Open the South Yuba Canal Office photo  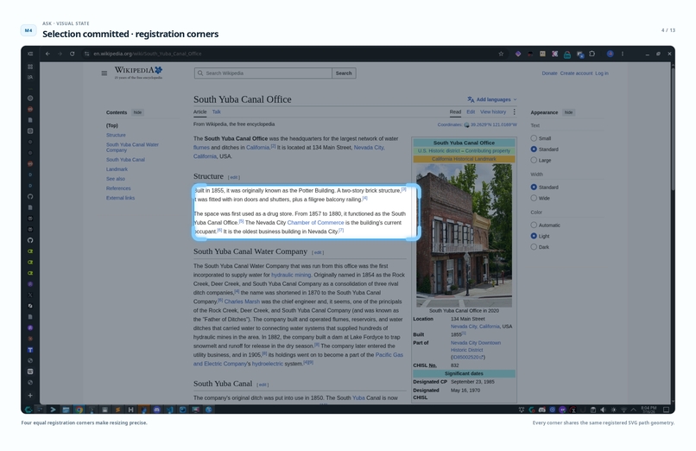point(464,235)
